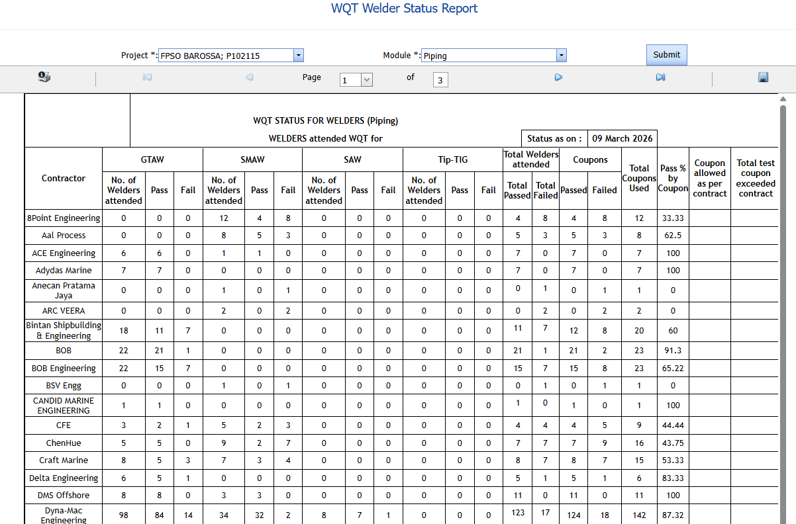This screenshot has height=524, width=796.
Task: Select the Tip-TIG column group header
Action: click(452, 159)
